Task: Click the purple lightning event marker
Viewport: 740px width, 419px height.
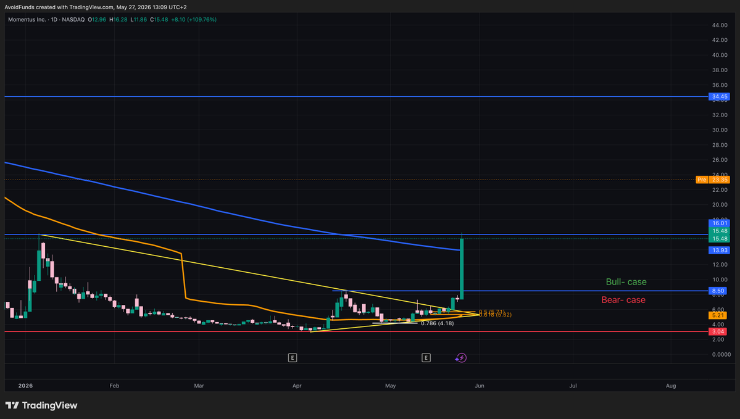Action: (x=461, y=358)
